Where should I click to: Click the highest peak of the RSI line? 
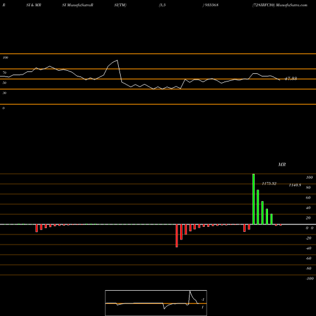(117, 61)
